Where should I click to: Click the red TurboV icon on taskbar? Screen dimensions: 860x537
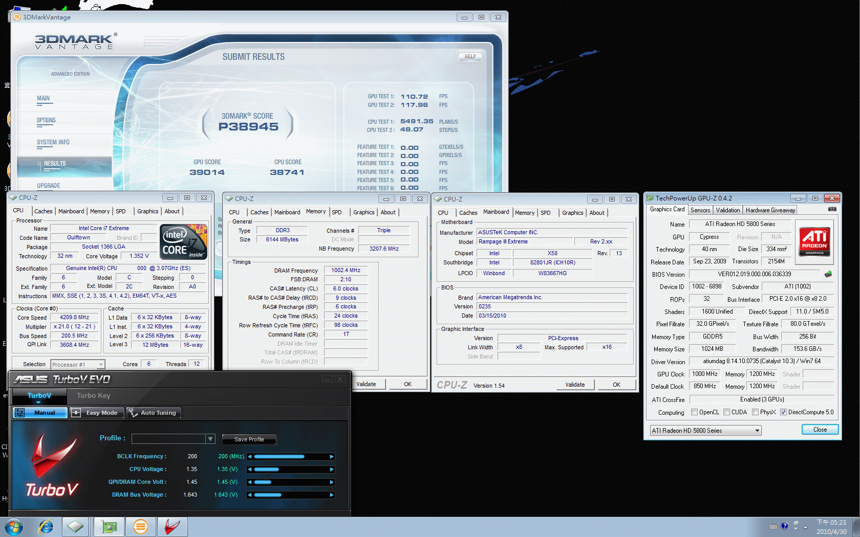pos(173,527)
